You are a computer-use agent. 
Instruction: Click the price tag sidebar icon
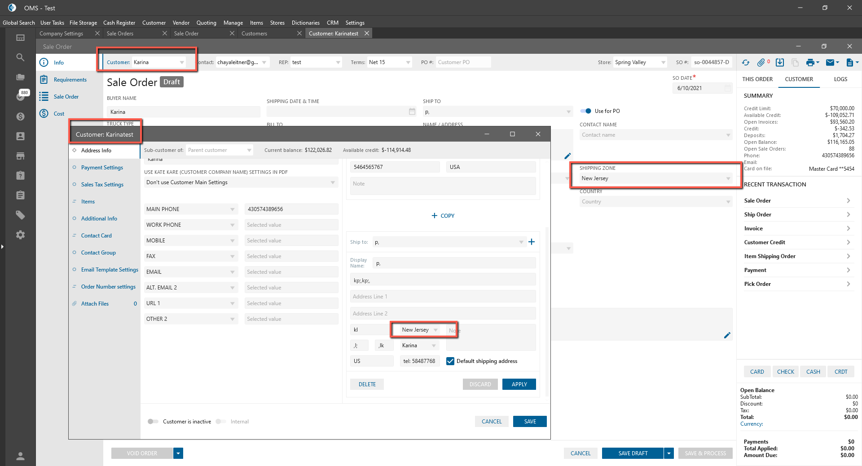coord(20,215)
